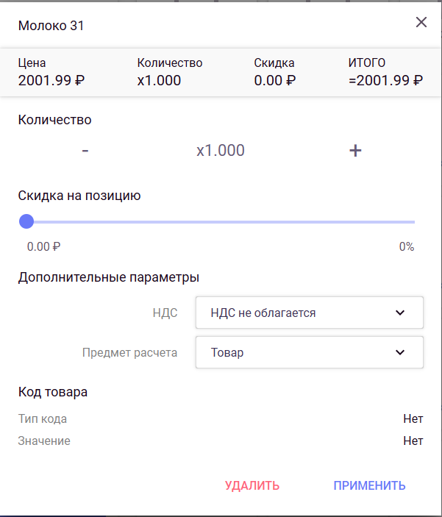Click the x1.000 quantity value between minus and plus
Screen dimensions: 442x517
pyautogui.click(x=221, y=151)
